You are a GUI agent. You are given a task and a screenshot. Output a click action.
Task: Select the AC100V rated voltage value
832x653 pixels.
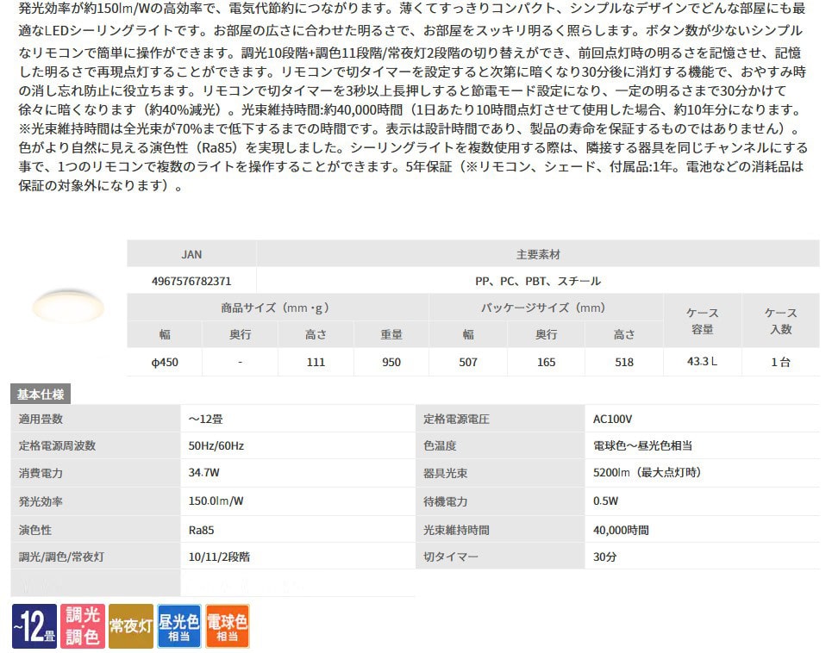(613, 419)
